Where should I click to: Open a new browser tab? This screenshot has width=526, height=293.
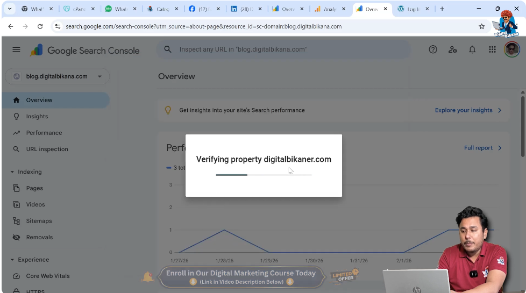pyautogui.click(x=442, y=9)
